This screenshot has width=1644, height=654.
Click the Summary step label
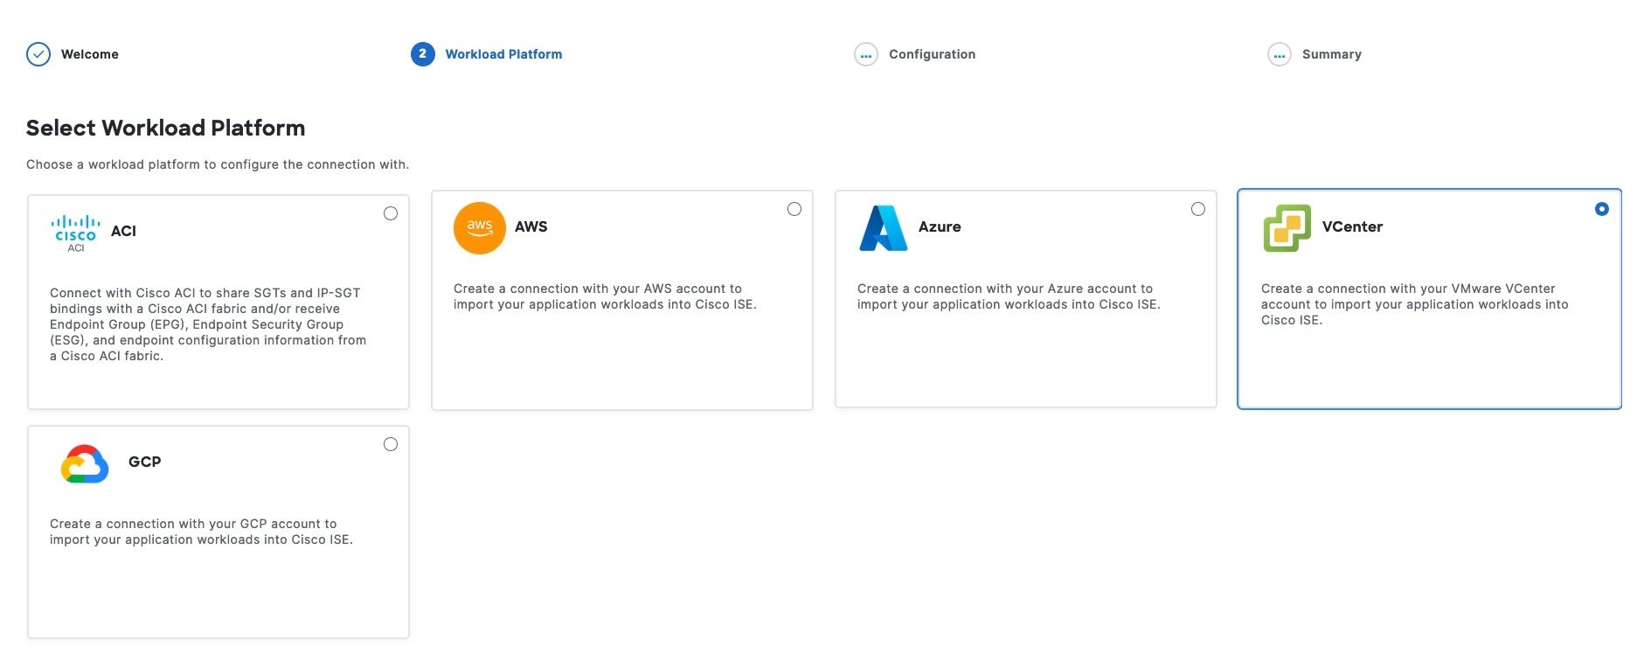coord(1331,54)
